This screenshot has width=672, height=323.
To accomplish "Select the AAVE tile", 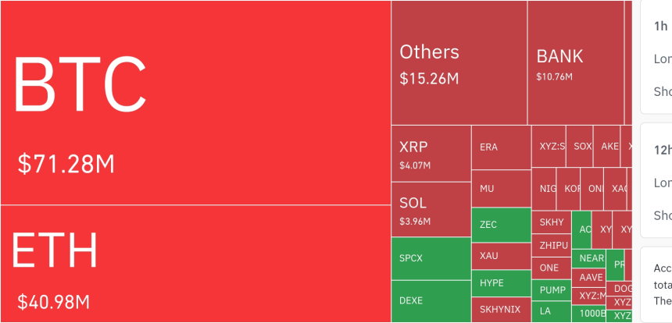I will (588, 277).
